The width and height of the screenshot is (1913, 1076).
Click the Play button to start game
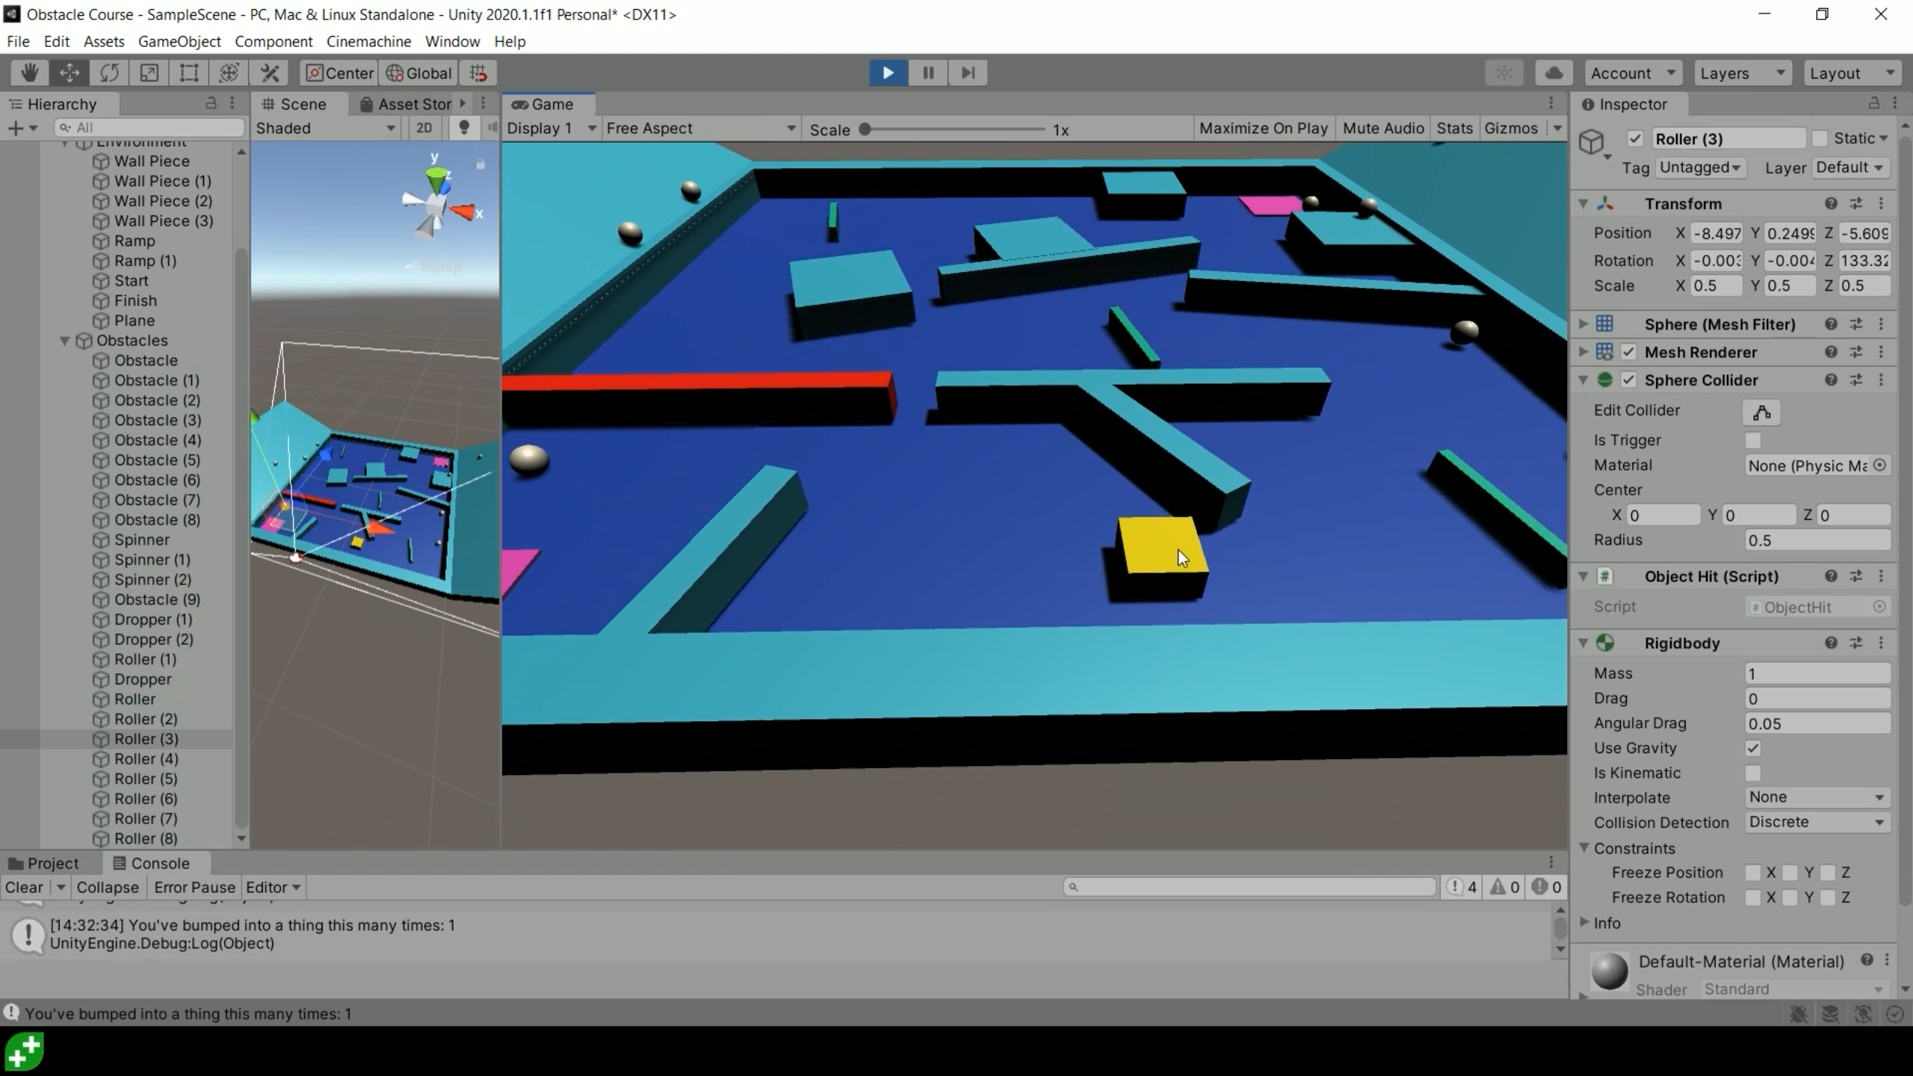coord(888,72)
